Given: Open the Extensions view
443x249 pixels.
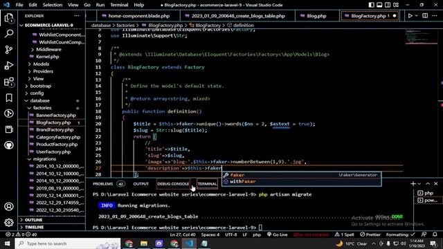Looking at the screenshot, I should [x=9, y=82].
